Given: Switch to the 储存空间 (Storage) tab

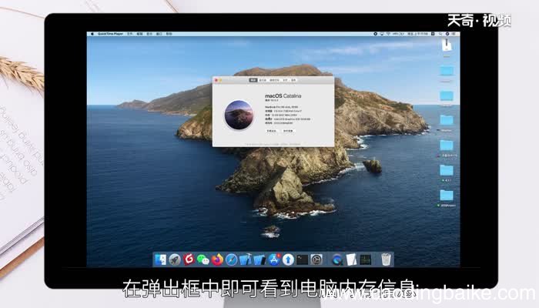Looking at the screenshot, I should tap(275, 80).
